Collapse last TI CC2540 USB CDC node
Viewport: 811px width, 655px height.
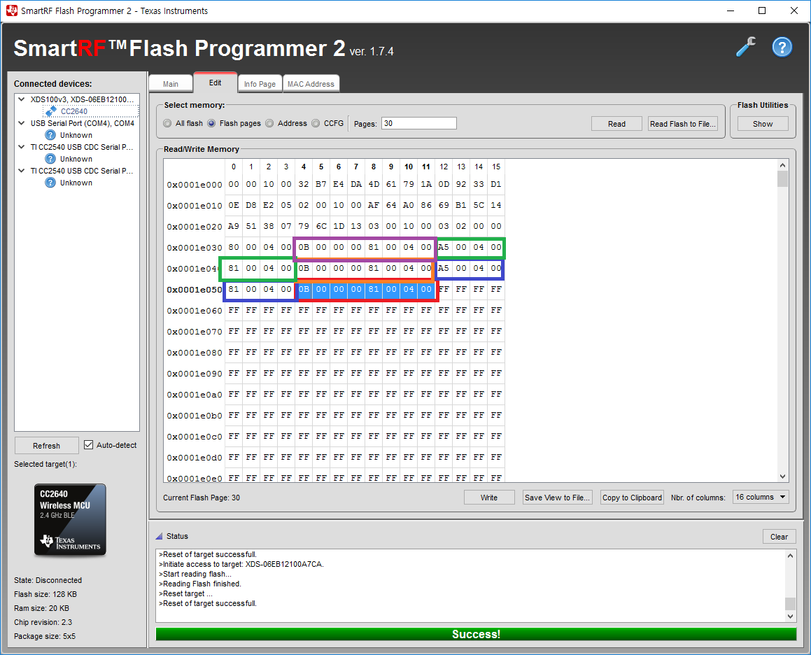21,171
